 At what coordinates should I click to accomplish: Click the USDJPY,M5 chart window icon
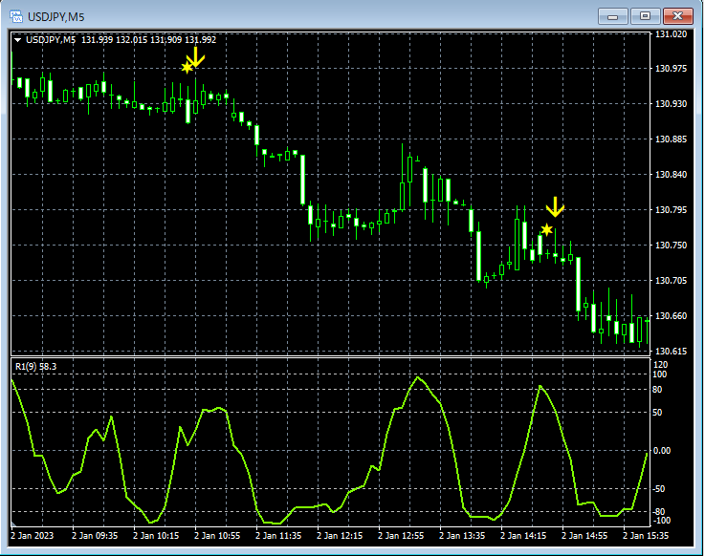[x=15, y=16]
